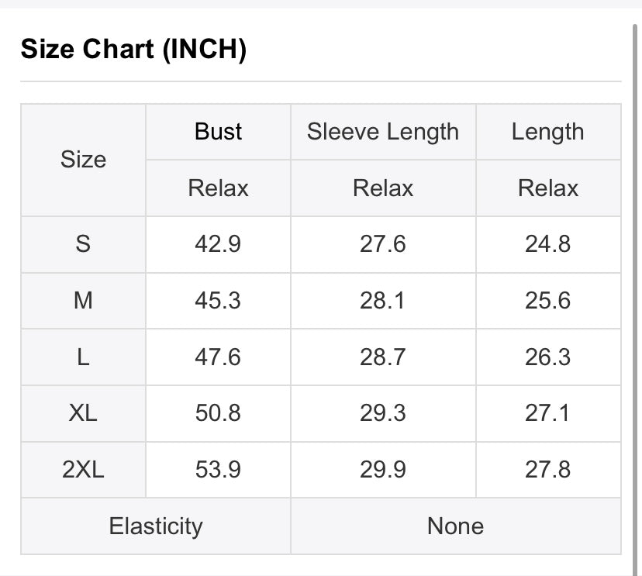This screenshot has width=642, height=576.
Task: Click the vertical scrollbar on the right
Action: point(636,298)
